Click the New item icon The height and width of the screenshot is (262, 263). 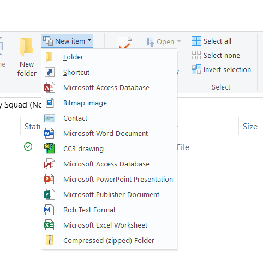tap(48, 41)
